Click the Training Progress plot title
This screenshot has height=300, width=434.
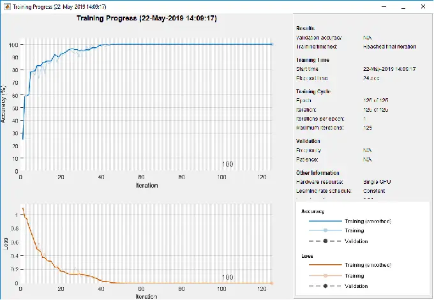(x=146, y=18)
